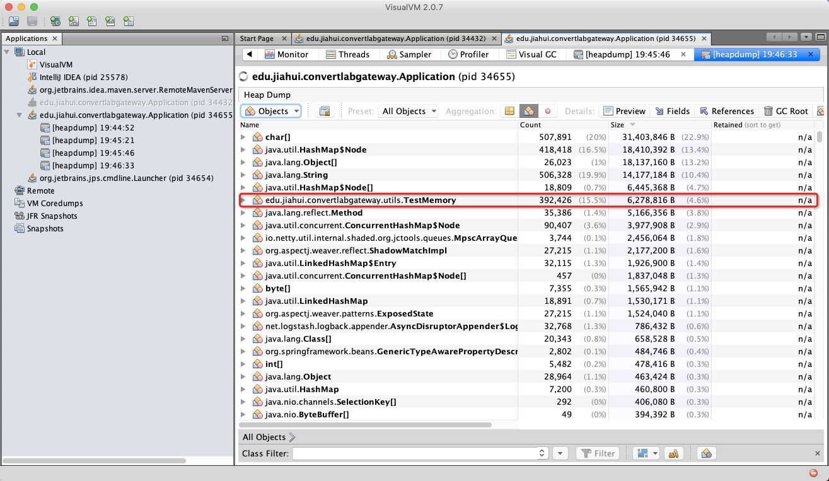Screen dimensions: 829x481
Task: Select the Snapshots tree node
Action: click(x=39, y=228)
